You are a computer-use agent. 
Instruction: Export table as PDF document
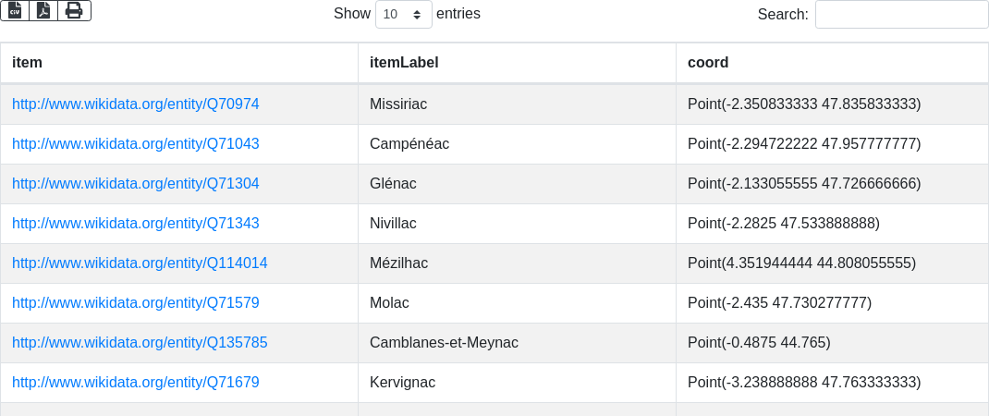pyautogui.click(x=43, y=10)
